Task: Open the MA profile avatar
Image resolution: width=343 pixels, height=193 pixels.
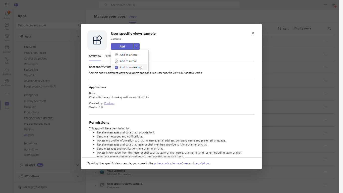Action: 333,5
